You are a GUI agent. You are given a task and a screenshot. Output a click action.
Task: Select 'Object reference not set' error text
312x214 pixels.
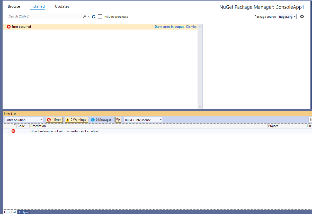pos(65,131)
